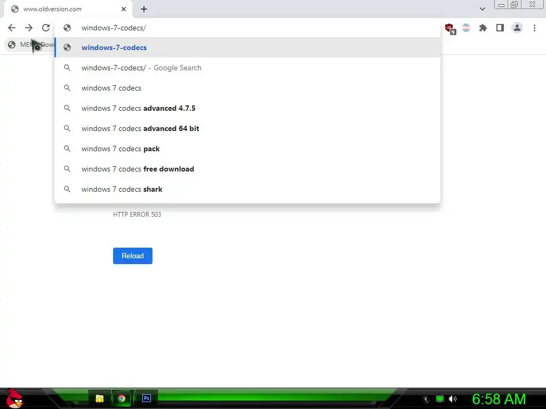Click the blue Reload button
546x409 pixels.
(133, 256)
